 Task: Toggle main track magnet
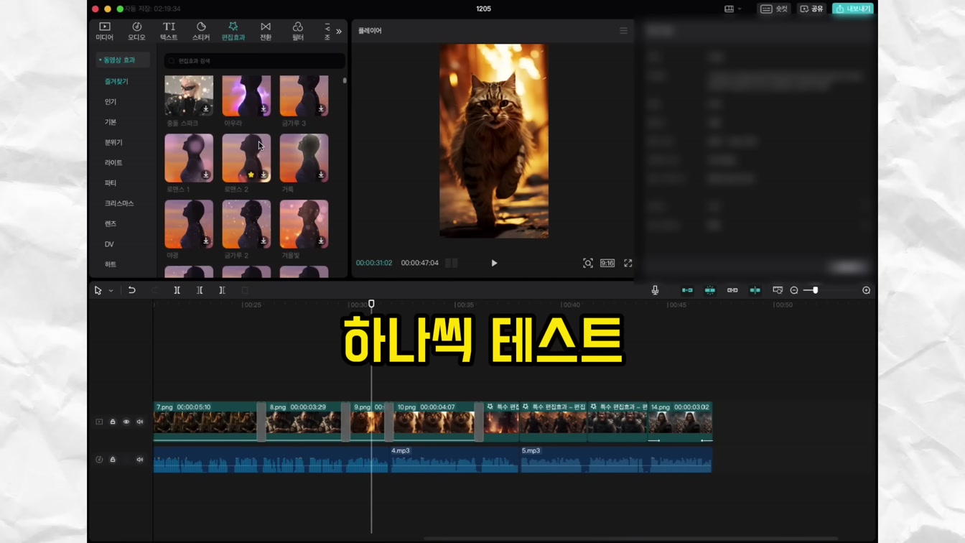point(687,290)
